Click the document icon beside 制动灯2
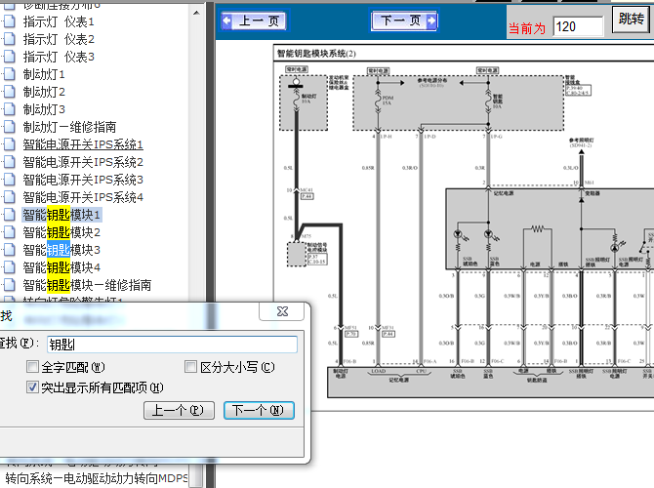 tap(9, 92)
